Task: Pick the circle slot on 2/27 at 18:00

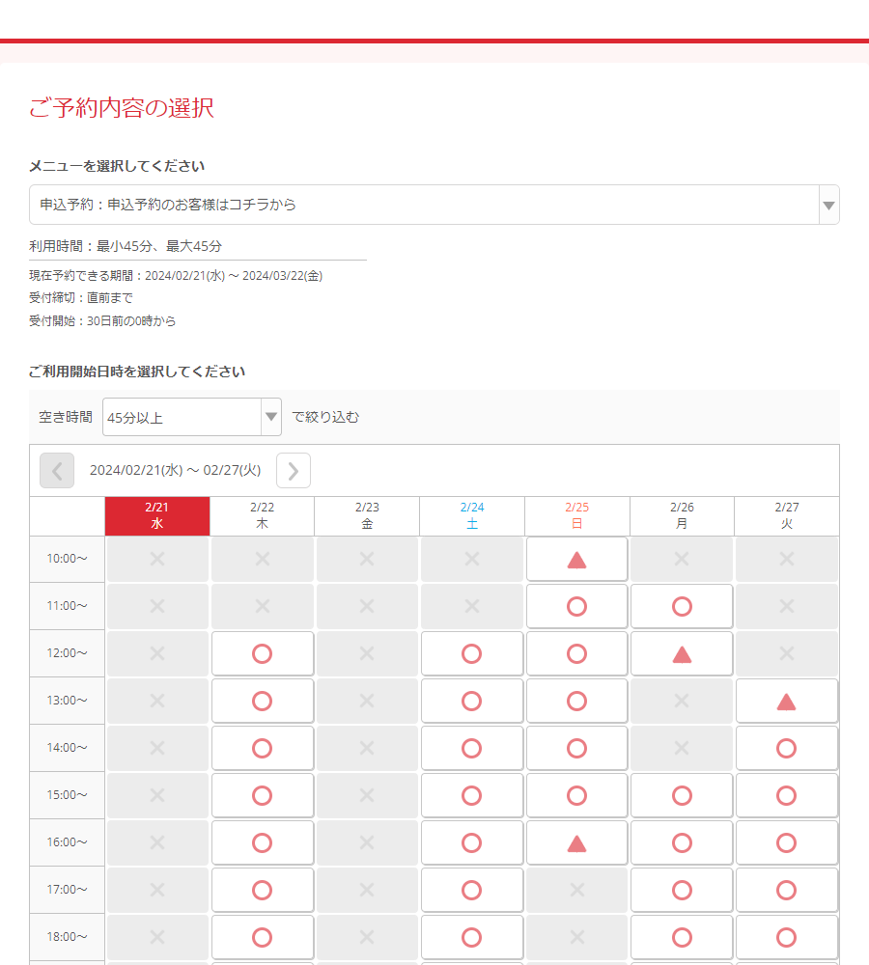Action: 786,938
